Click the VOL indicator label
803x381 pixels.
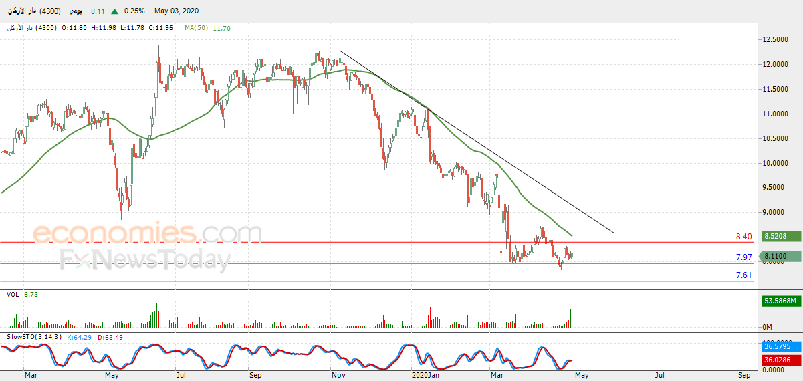[13, 294]
